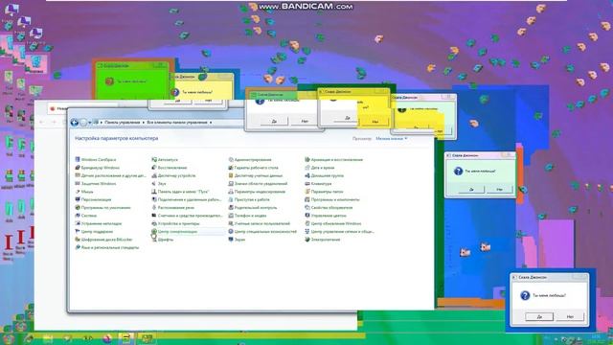Click Нет in green-titled white dialog

pos(305,122)
